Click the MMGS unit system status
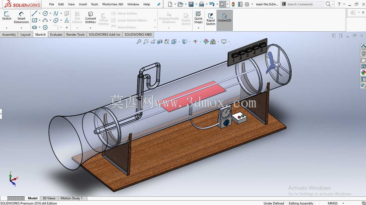 click(x=332, y=203)
